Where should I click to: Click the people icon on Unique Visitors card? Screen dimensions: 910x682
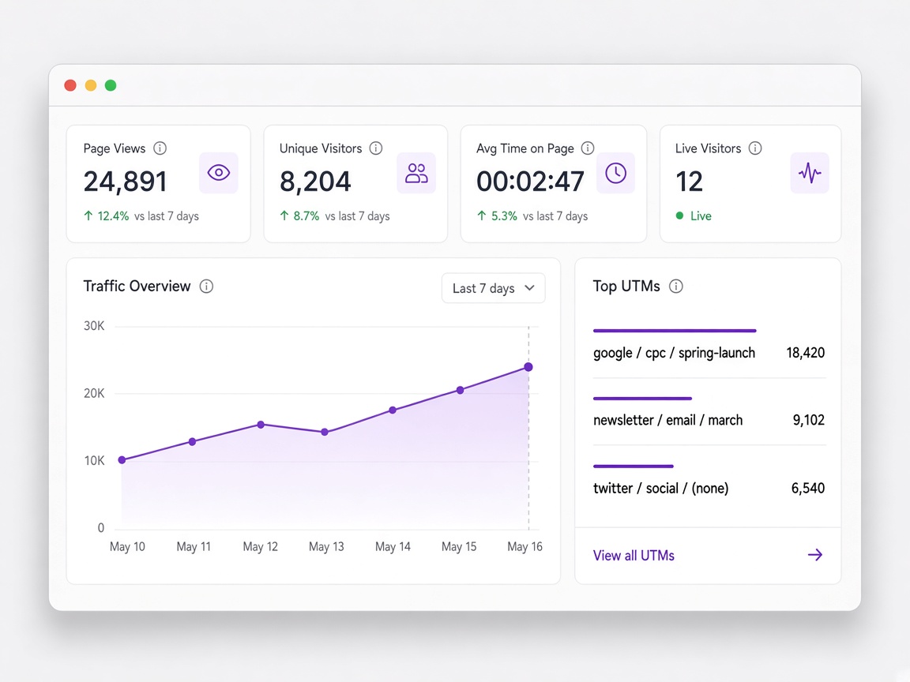pyautogui.click(x=416, y=173)
